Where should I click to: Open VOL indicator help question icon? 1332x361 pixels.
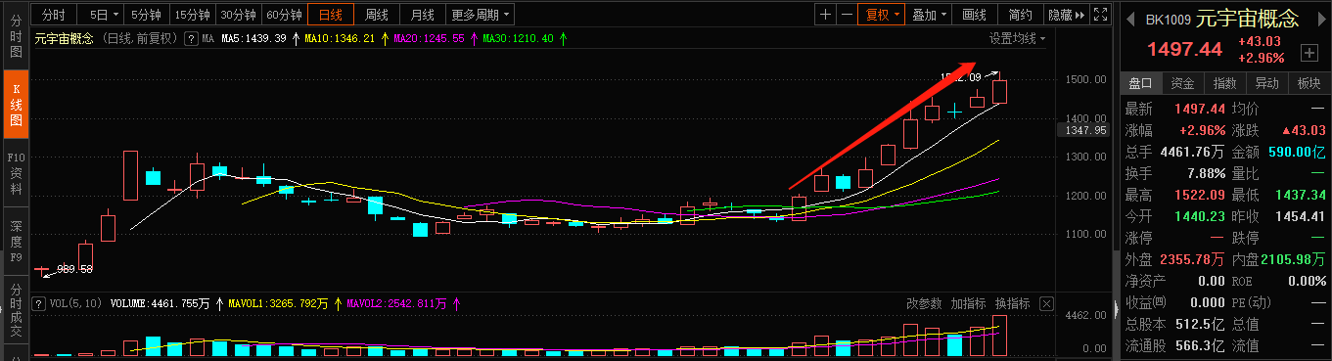(x=39, y=304)
